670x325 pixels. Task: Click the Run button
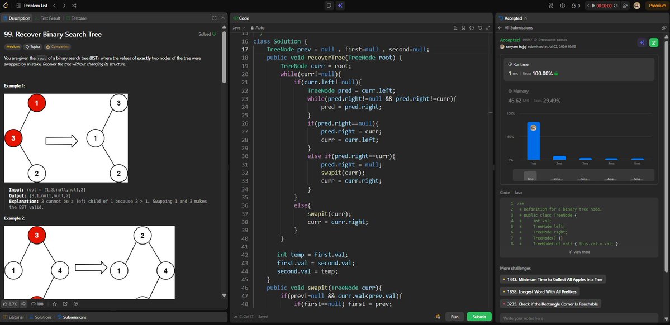click(x=455, y=317)
